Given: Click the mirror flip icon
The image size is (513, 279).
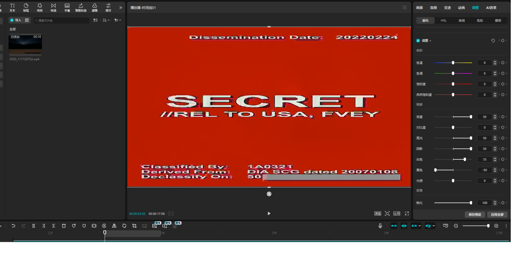Looking at the screenshot, I should pos(114,226).
